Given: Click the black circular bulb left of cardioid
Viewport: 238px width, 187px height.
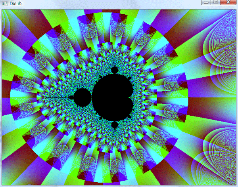Looking at the screenshot, I should pyautogui.click(x=83, y=97).
